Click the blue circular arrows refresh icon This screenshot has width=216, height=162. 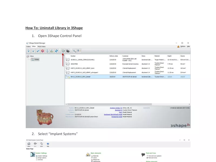point(56,51)
